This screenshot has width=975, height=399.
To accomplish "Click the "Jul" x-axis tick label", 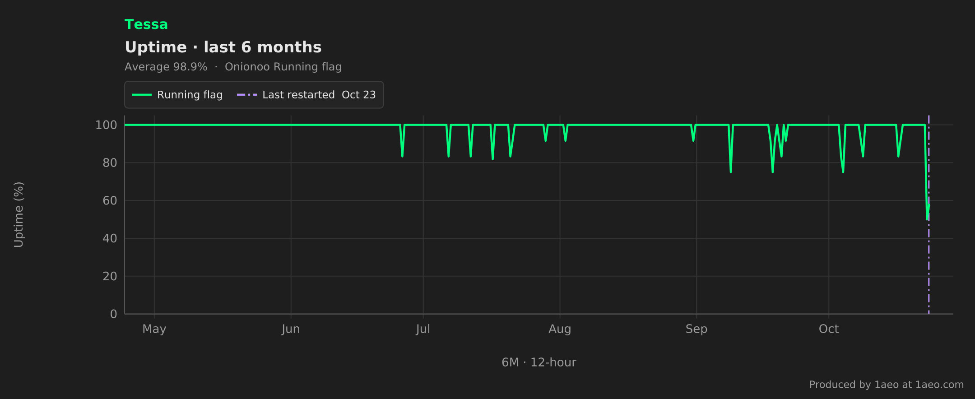I will click(423, 329).
